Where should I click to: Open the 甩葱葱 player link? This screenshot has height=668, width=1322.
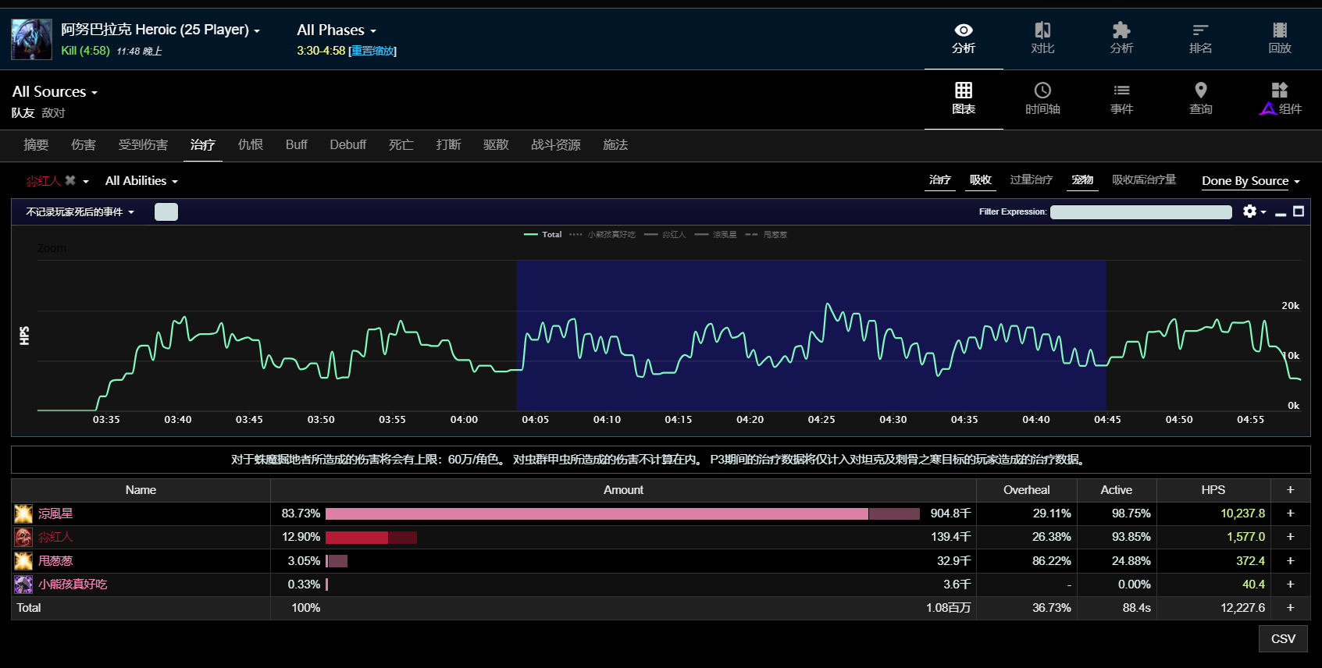[55, 560]
